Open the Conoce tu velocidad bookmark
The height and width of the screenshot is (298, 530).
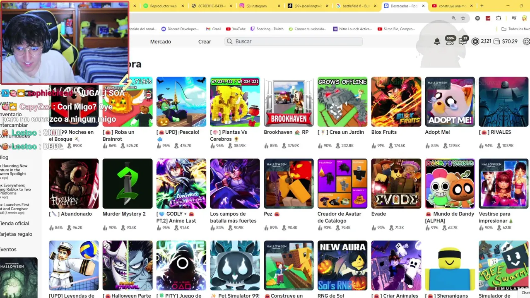pos(308,29)
